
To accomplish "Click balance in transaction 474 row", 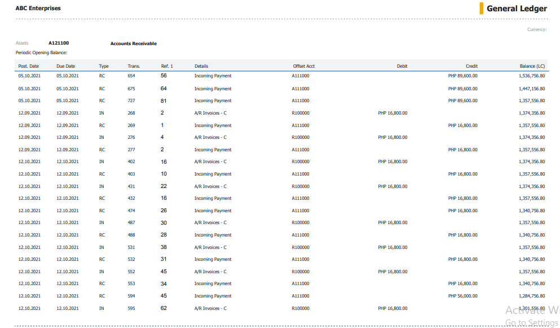I will [x=532, y=211].
